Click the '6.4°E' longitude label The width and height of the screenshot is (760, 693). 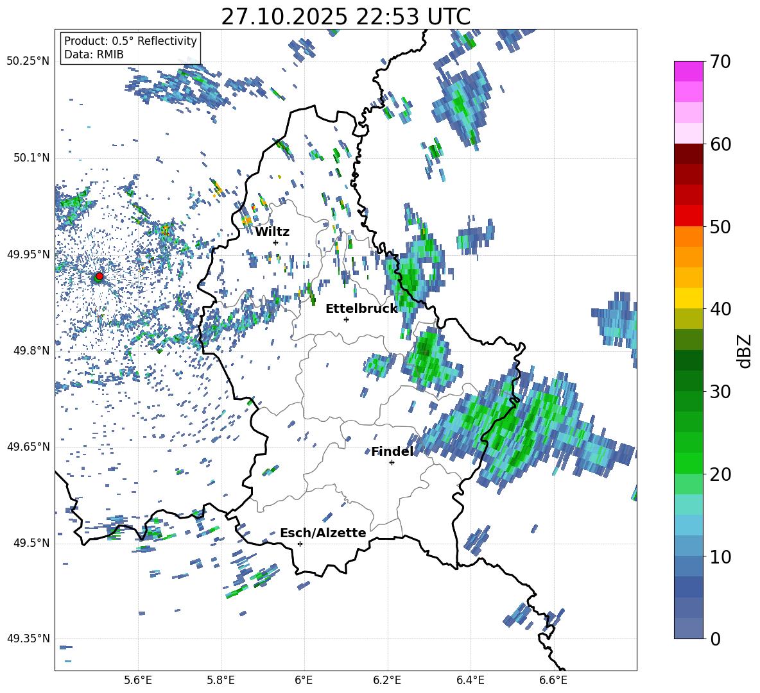pos(470,680)
